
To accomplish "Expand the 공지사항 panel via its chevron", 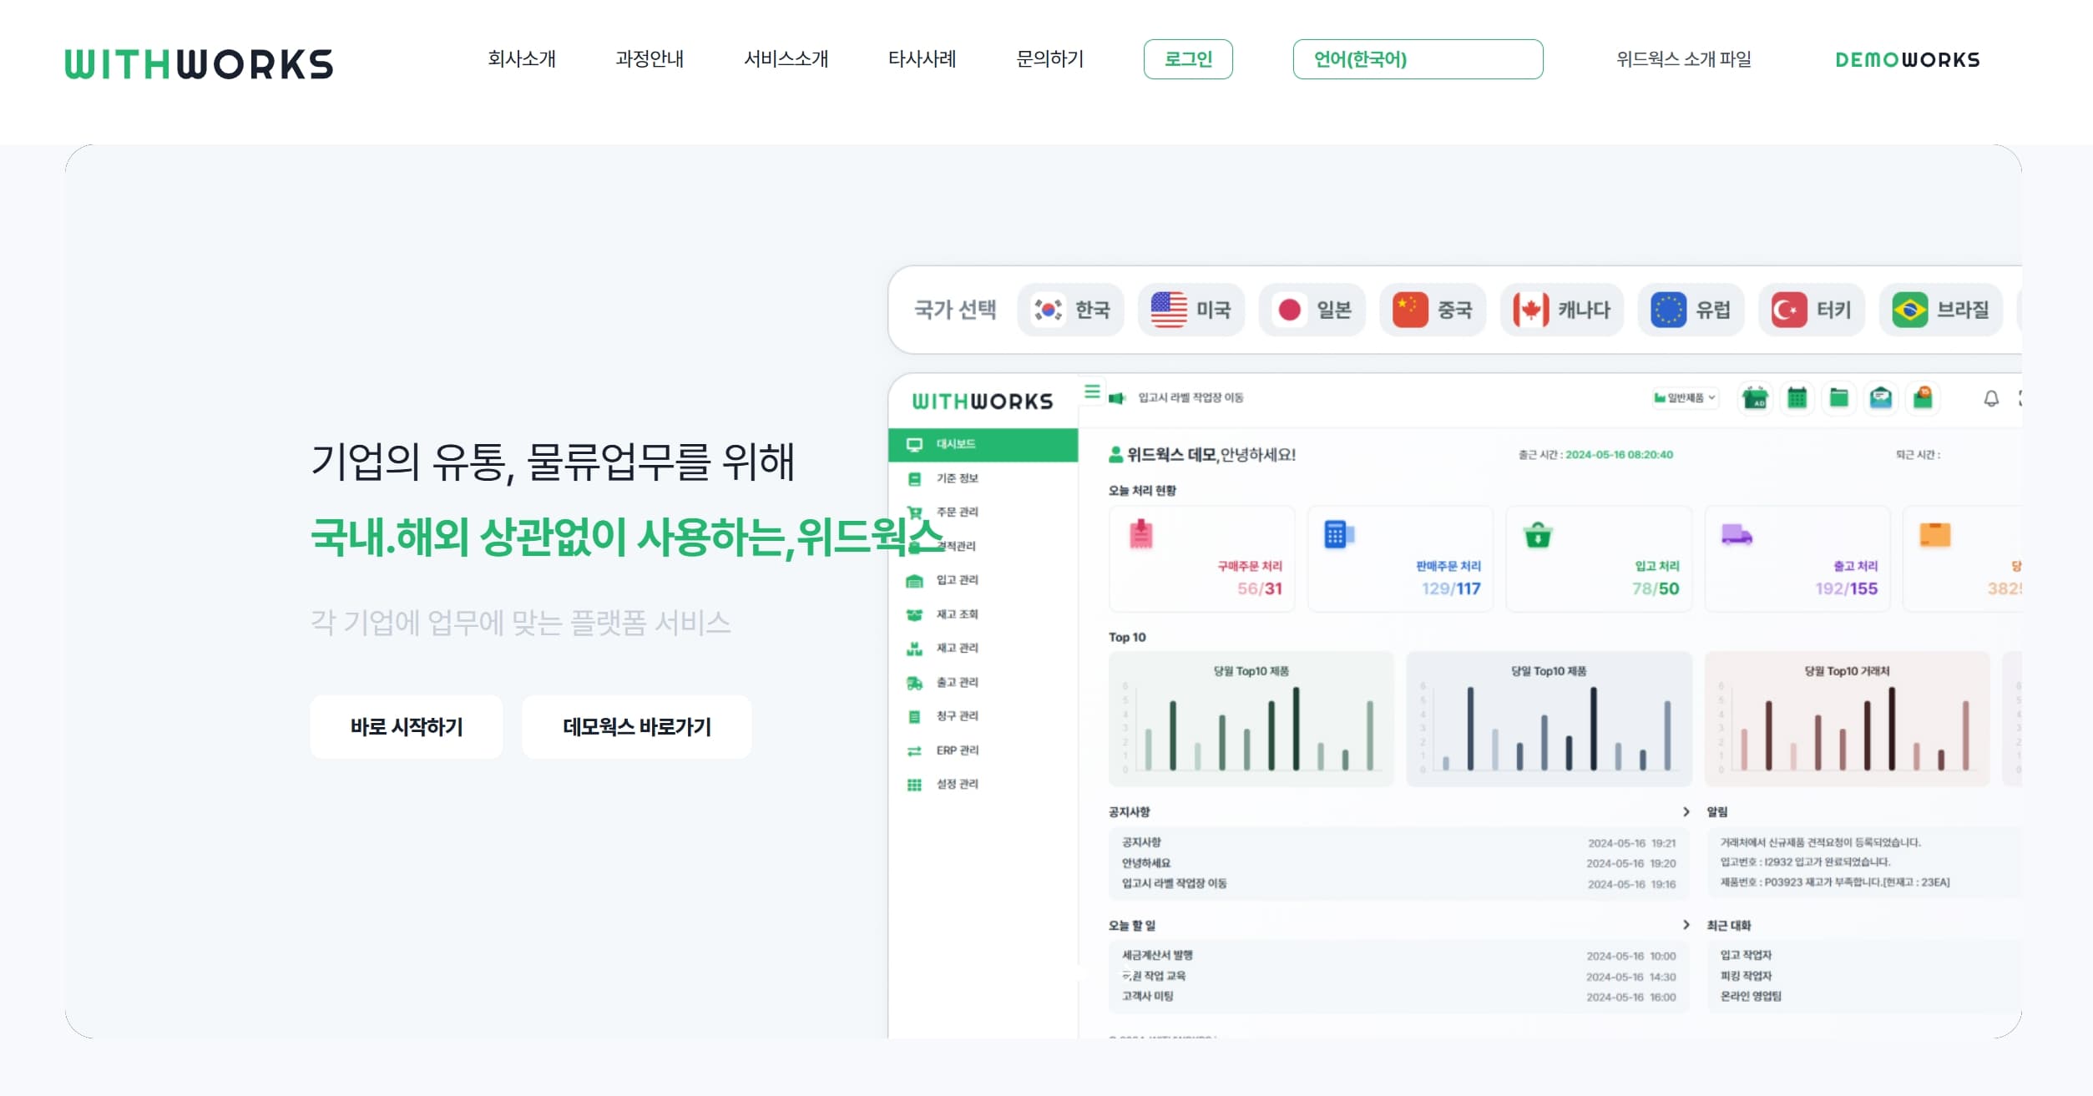I will [x=1685, y=811].
